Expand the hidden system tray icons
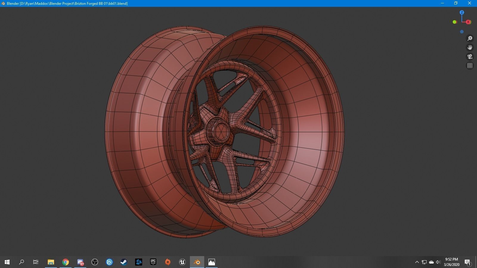The image size is (477, 268). point(417,262)
